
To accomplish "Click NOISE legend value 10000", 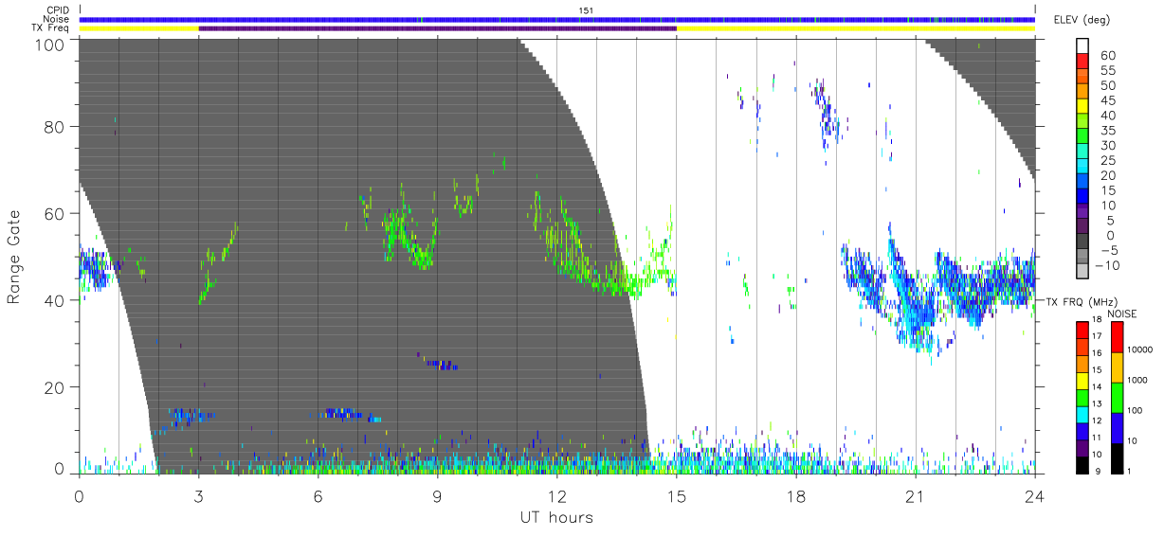I will [x=1139, y=349].
